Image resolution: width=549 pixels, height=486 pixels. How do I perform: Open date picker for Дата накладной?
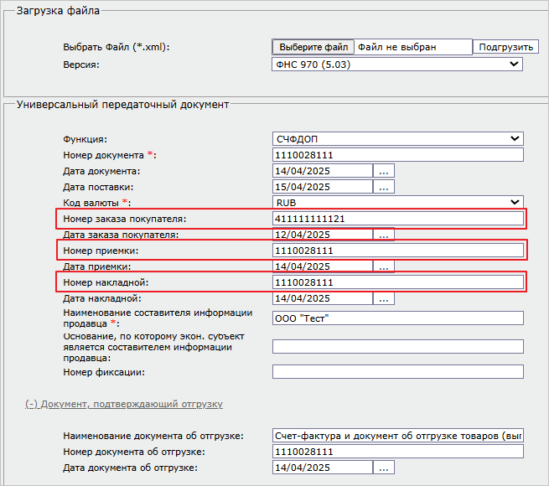tap(384, 298)
